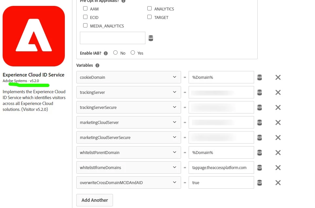
Task: Click Add Another variable button
Action: pos(95,200)
